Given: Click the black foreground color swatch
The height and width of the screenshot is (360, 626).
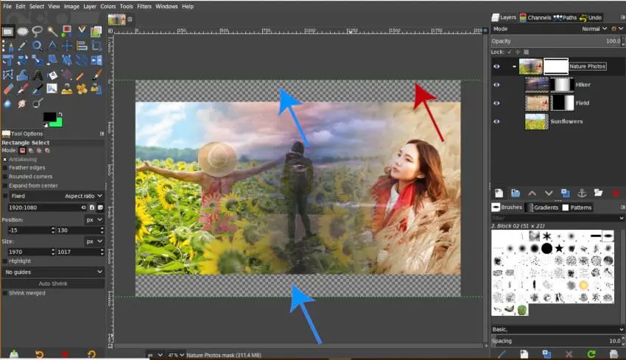Looking at the screenshot, I should pyautogui.click(x=49, y=116).
